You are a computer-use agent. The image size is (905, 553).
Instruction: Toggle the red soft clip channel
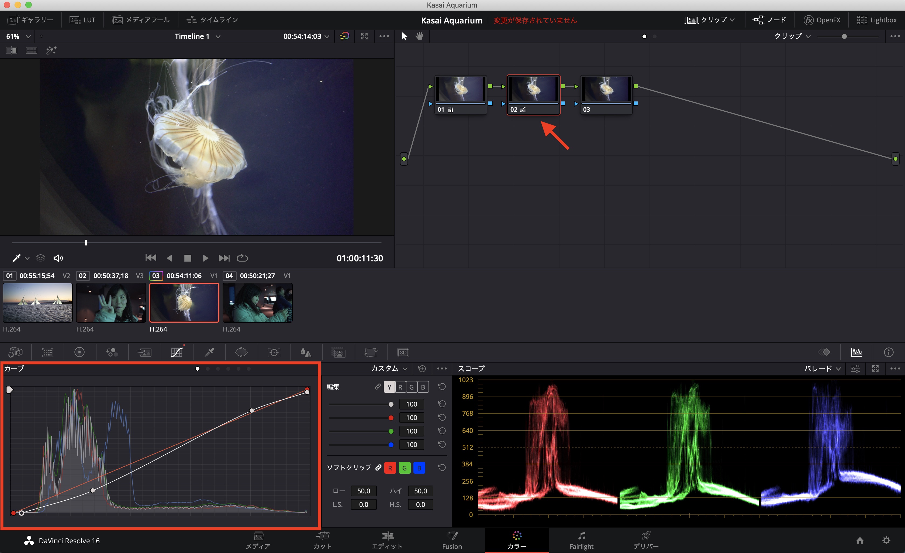(x=390, y=468)
